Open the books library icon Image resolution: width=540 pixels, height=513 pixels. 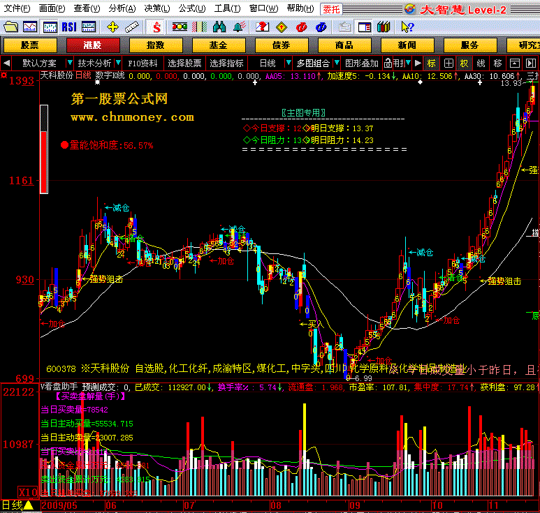click(384, 27)
